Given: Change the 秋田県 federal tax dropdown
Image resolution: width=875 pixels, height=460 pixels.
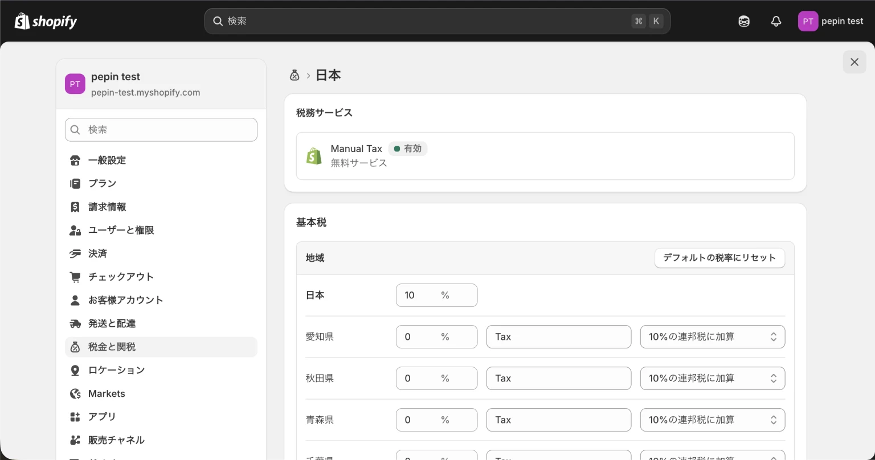Looking at the screenshot, I should pos(712,378).
